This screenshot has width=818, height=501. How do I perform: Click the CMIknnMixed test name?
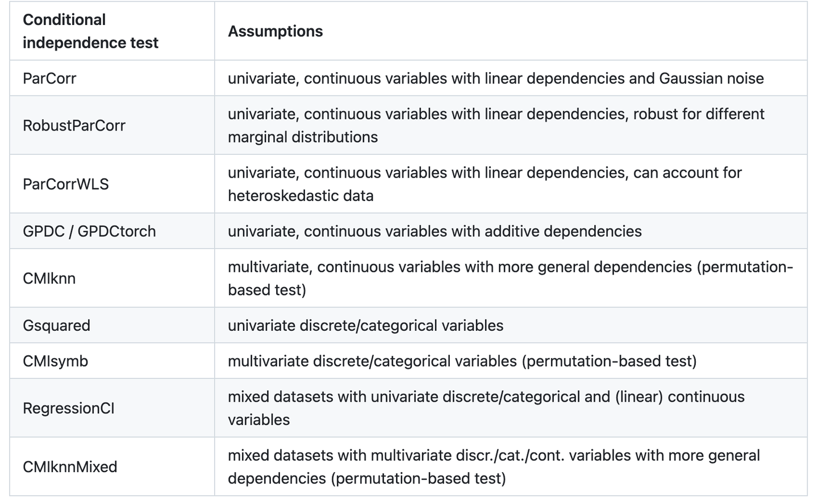click(70, 466)
